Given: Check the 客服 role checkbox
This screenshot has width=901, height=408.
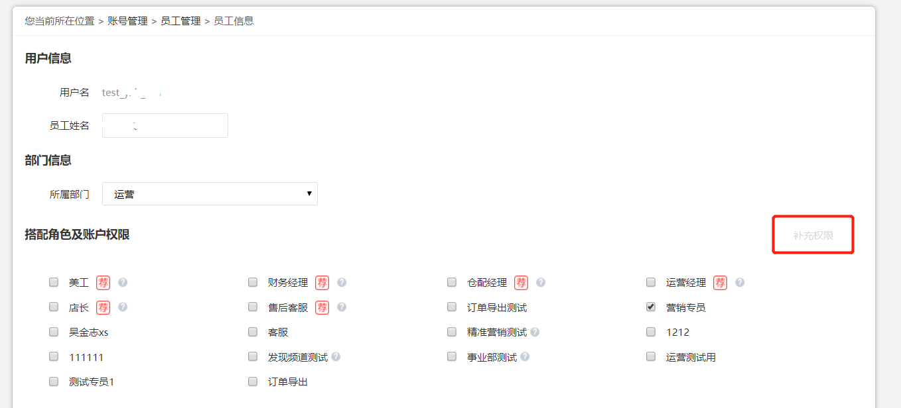Looking at the screenshot, I should [x=253, y=332].
